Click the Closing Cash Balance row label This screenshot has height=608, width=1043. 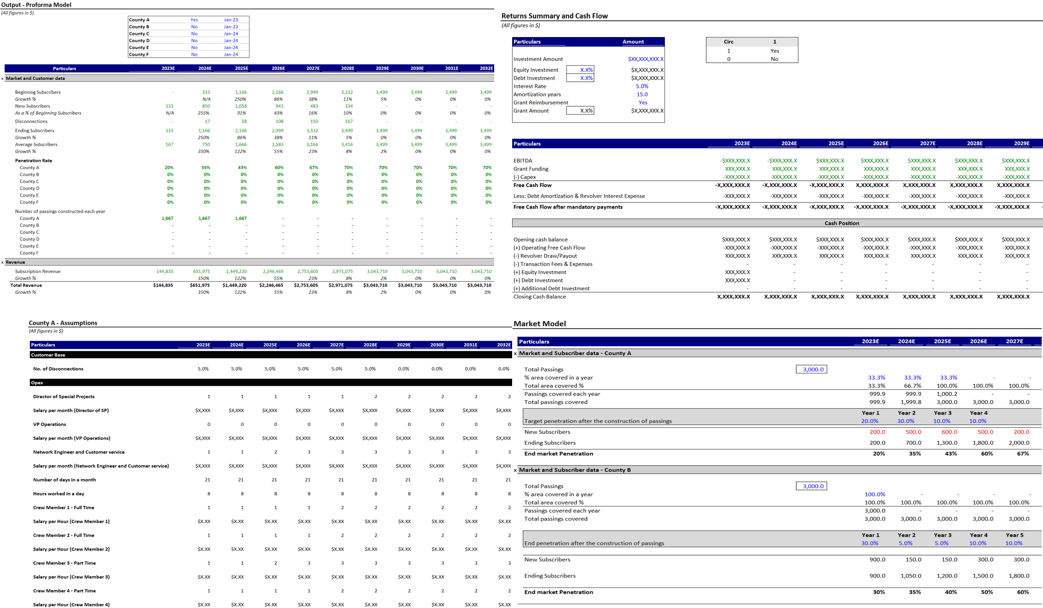(539, 297)
